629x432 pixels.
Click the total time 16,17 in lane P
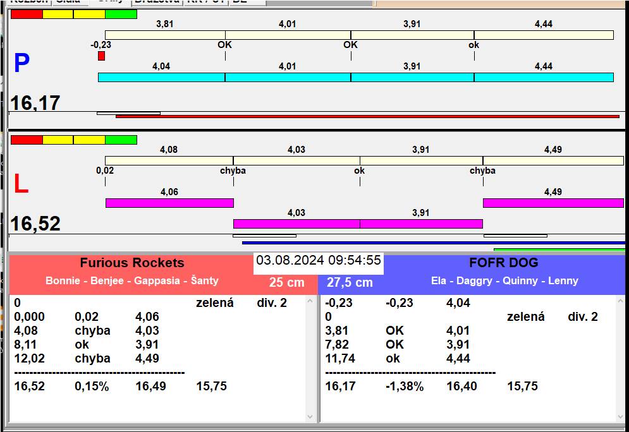[x=35, y=103]
